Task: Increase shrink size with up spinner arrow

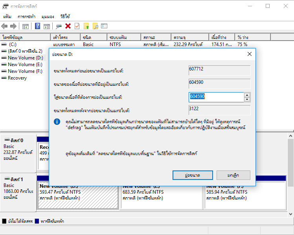Action: tap(247, 95)
